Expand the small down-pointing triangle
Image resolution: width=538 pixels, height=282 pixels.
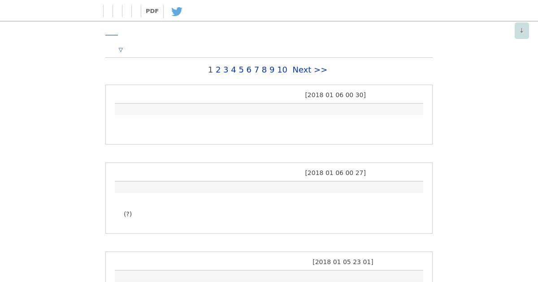point(121,50)
